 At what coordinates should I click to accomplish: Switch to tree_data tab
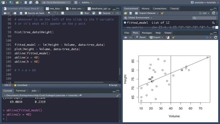point(54,9)
